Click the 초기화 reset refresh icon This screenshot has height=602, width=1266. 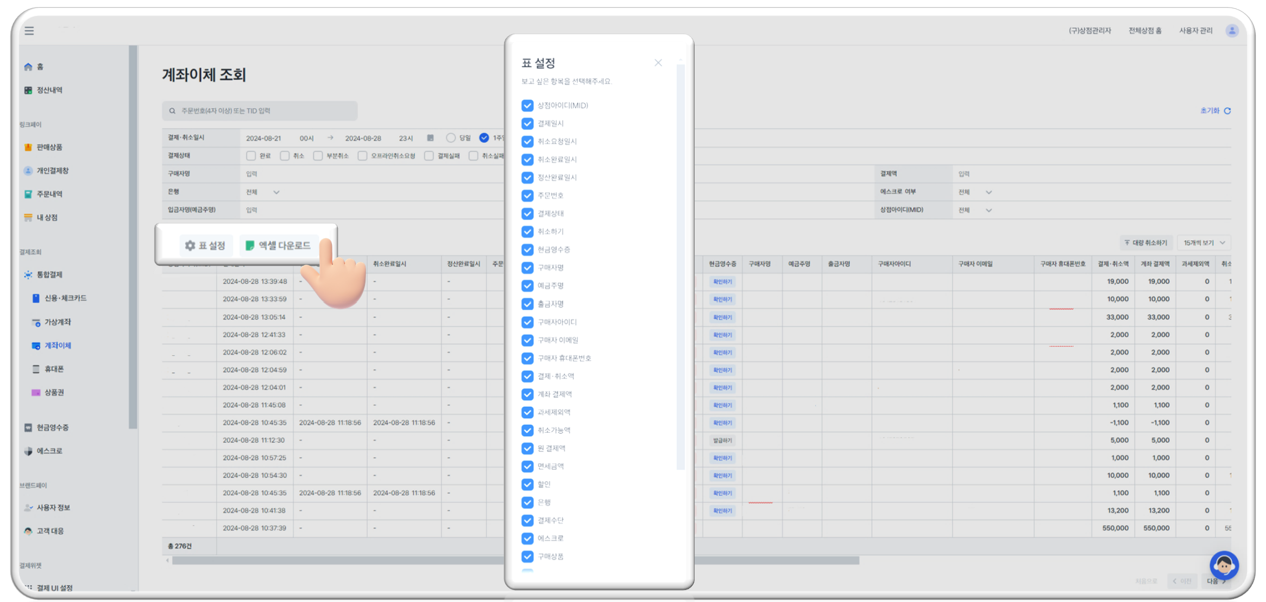tap(1227, 111)
